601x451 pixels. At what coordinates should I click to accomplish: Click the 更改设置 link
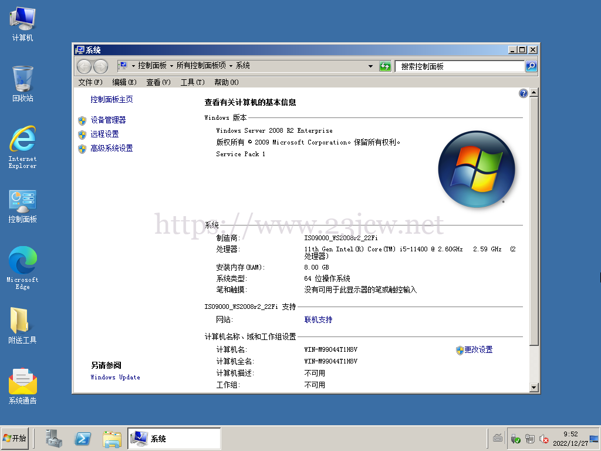(x=478, y=350)
